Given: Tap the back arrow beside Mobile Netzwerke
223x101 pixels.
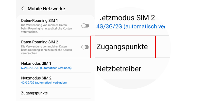Looking at the screenshot, I should pyautogui.click(x=23, y=9).
